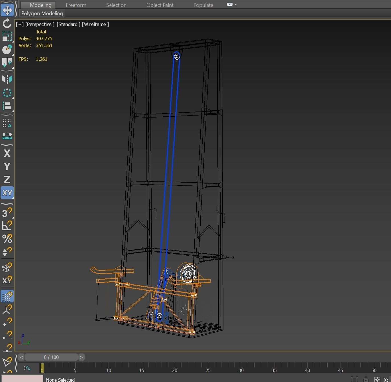Expand the Polygon Modeling panel

[x=42, y=13]
